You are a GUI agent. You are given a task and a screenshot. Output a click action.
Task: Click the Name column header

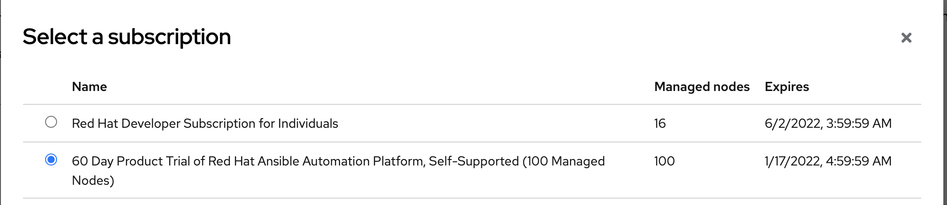coord(89,87)
